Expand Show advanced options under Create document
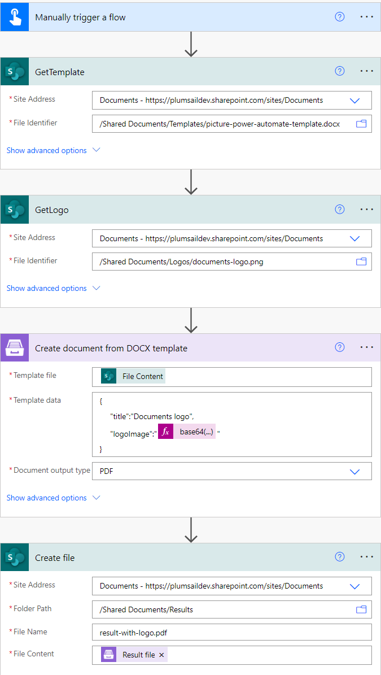The image size is (381, 675). pyautogui.click(x=53, y=498)
